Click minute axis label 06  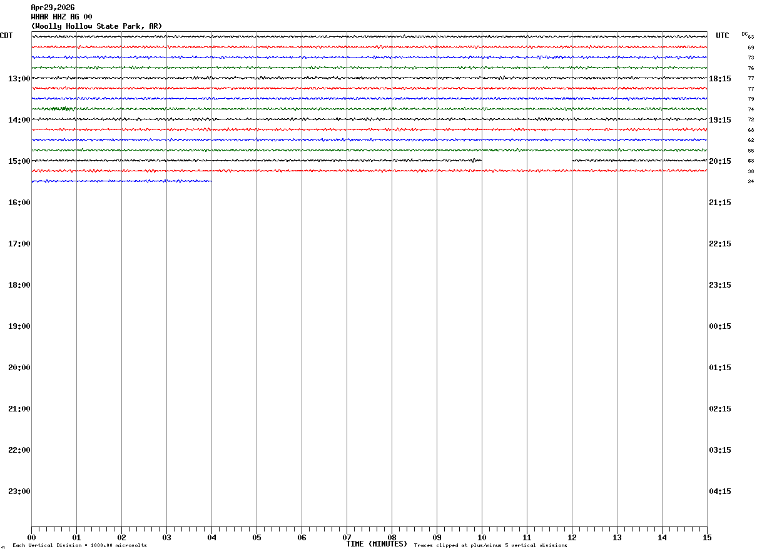coord(302,538)
